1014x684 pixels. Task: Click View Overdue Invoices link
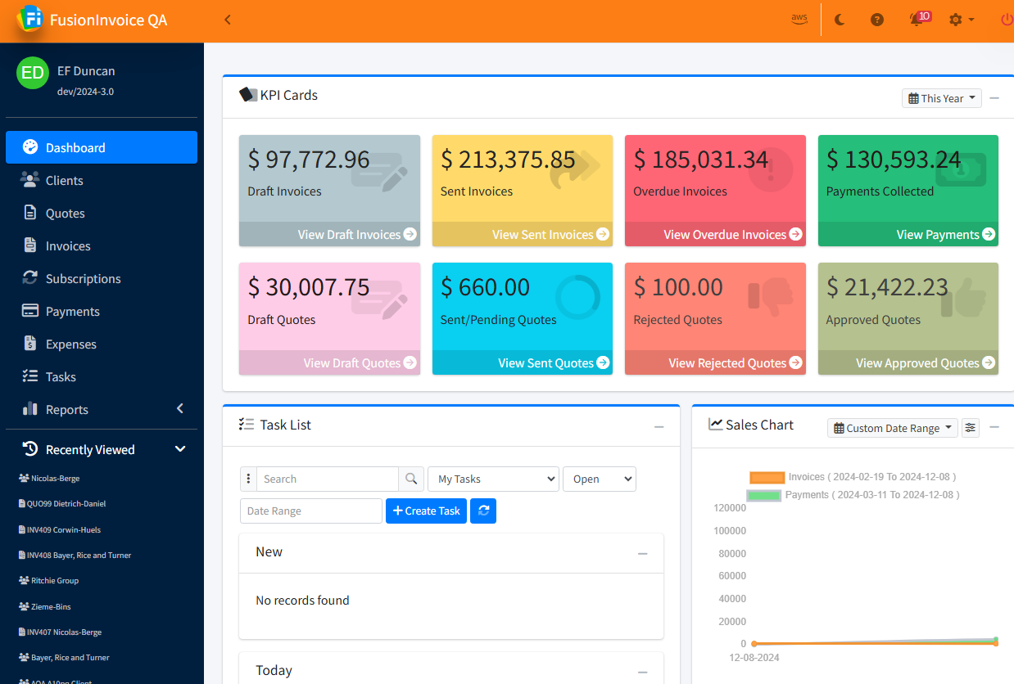click(724, 235)
